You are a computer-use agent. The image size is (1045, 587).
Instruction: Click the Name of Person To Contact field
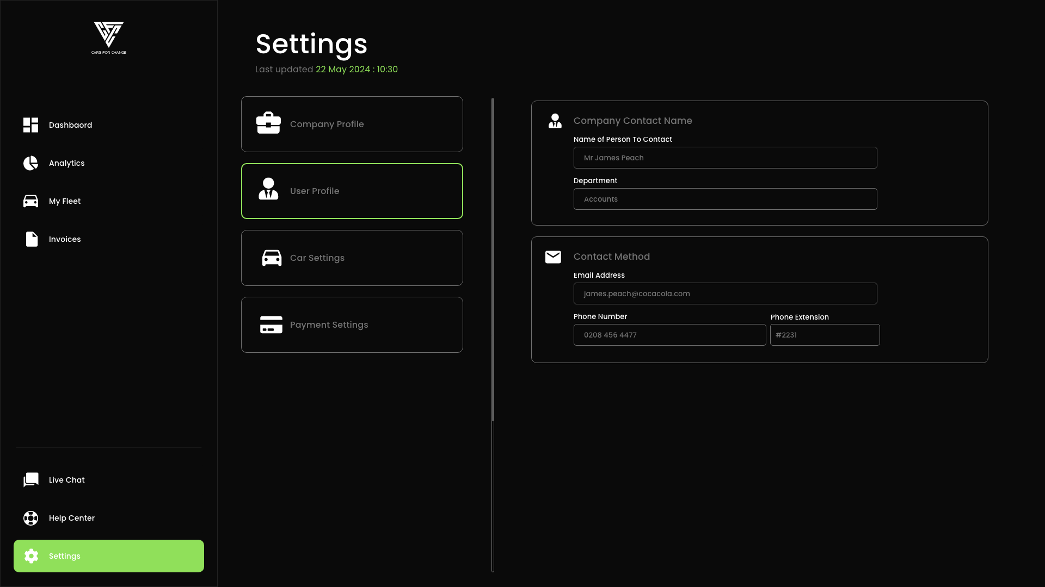click(725, 158)
